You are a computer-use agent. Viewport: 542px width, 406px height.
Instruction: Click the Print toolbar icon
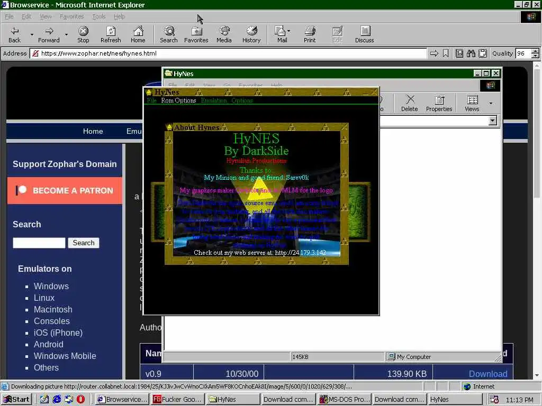[x=310, y=34]
